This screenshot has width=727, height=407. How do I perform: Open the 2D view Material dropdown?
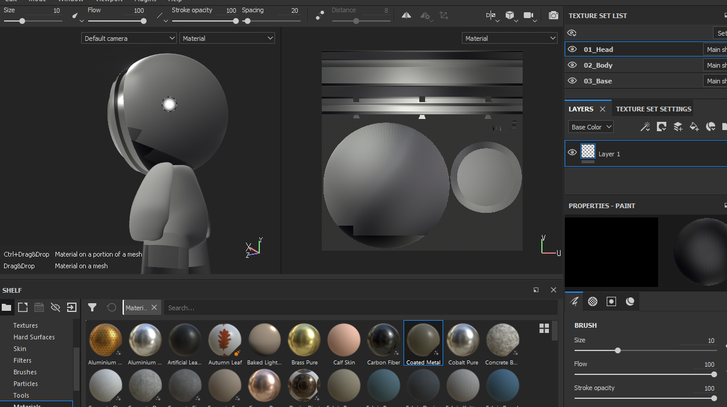click(x=509, y=38)
